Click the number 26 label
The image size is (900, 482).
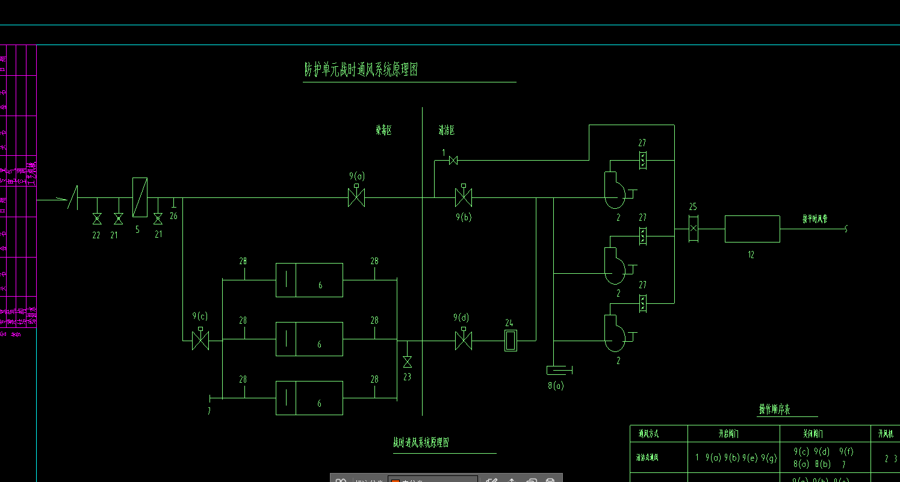point(173,216)
